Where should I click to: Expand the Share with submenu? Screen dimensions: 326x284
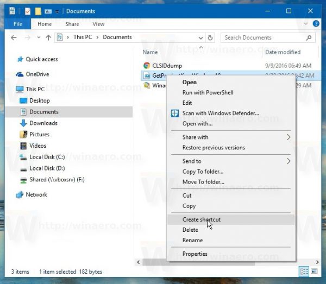click(x=231, y=137)
